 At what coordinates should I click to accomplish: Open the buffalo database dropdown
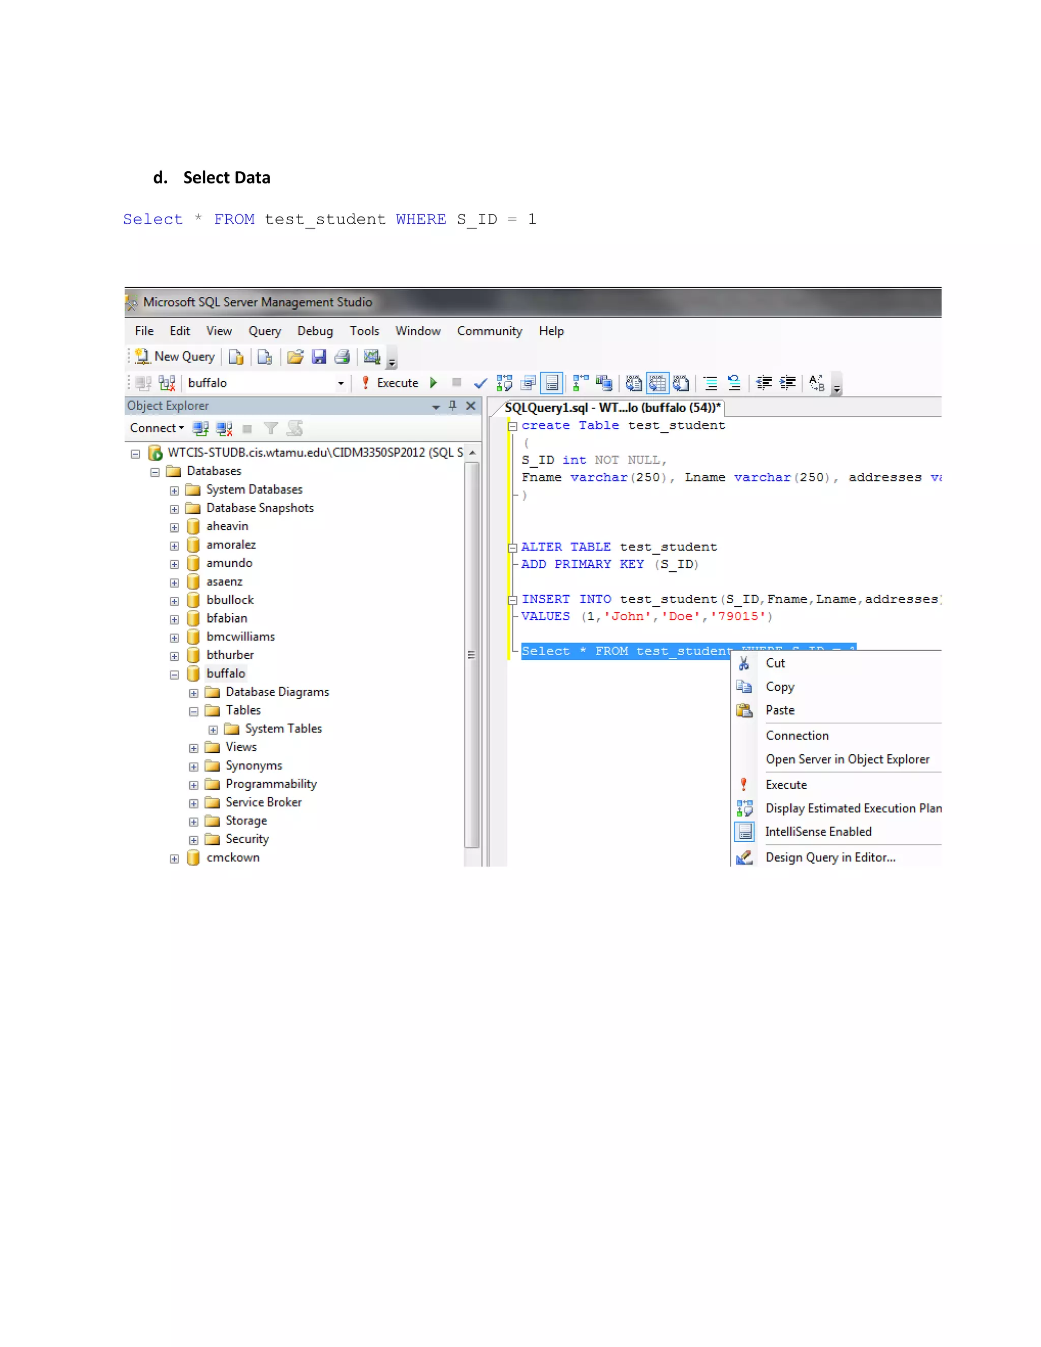pos(341,383)
